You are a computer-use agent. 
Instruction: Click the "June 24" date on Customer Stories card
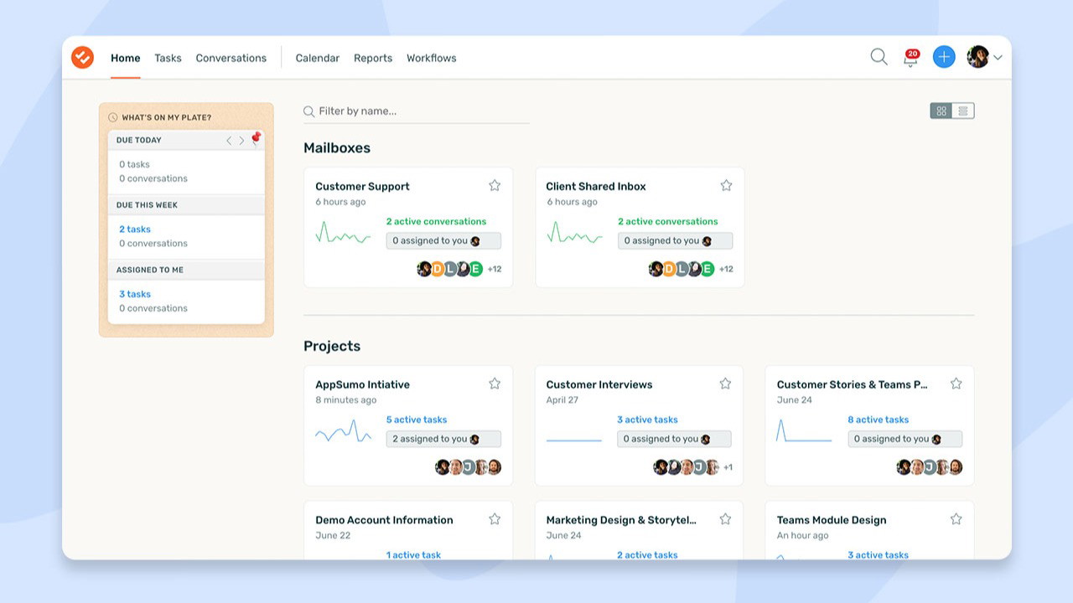[794, 400]
